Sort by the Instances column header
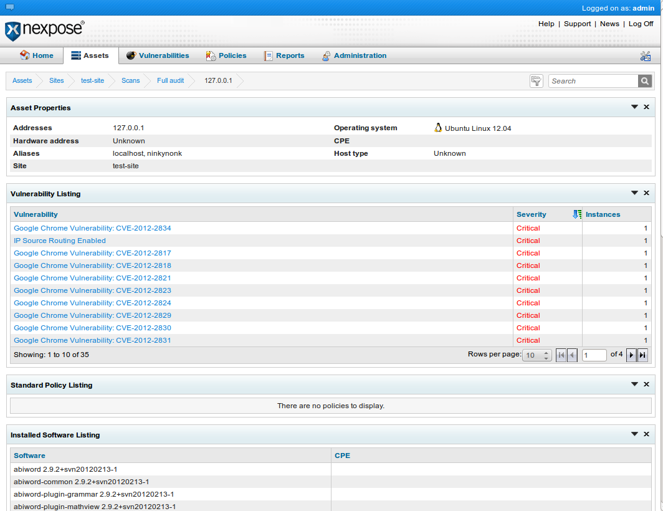The image size is (663, 511). click(603, 214)
